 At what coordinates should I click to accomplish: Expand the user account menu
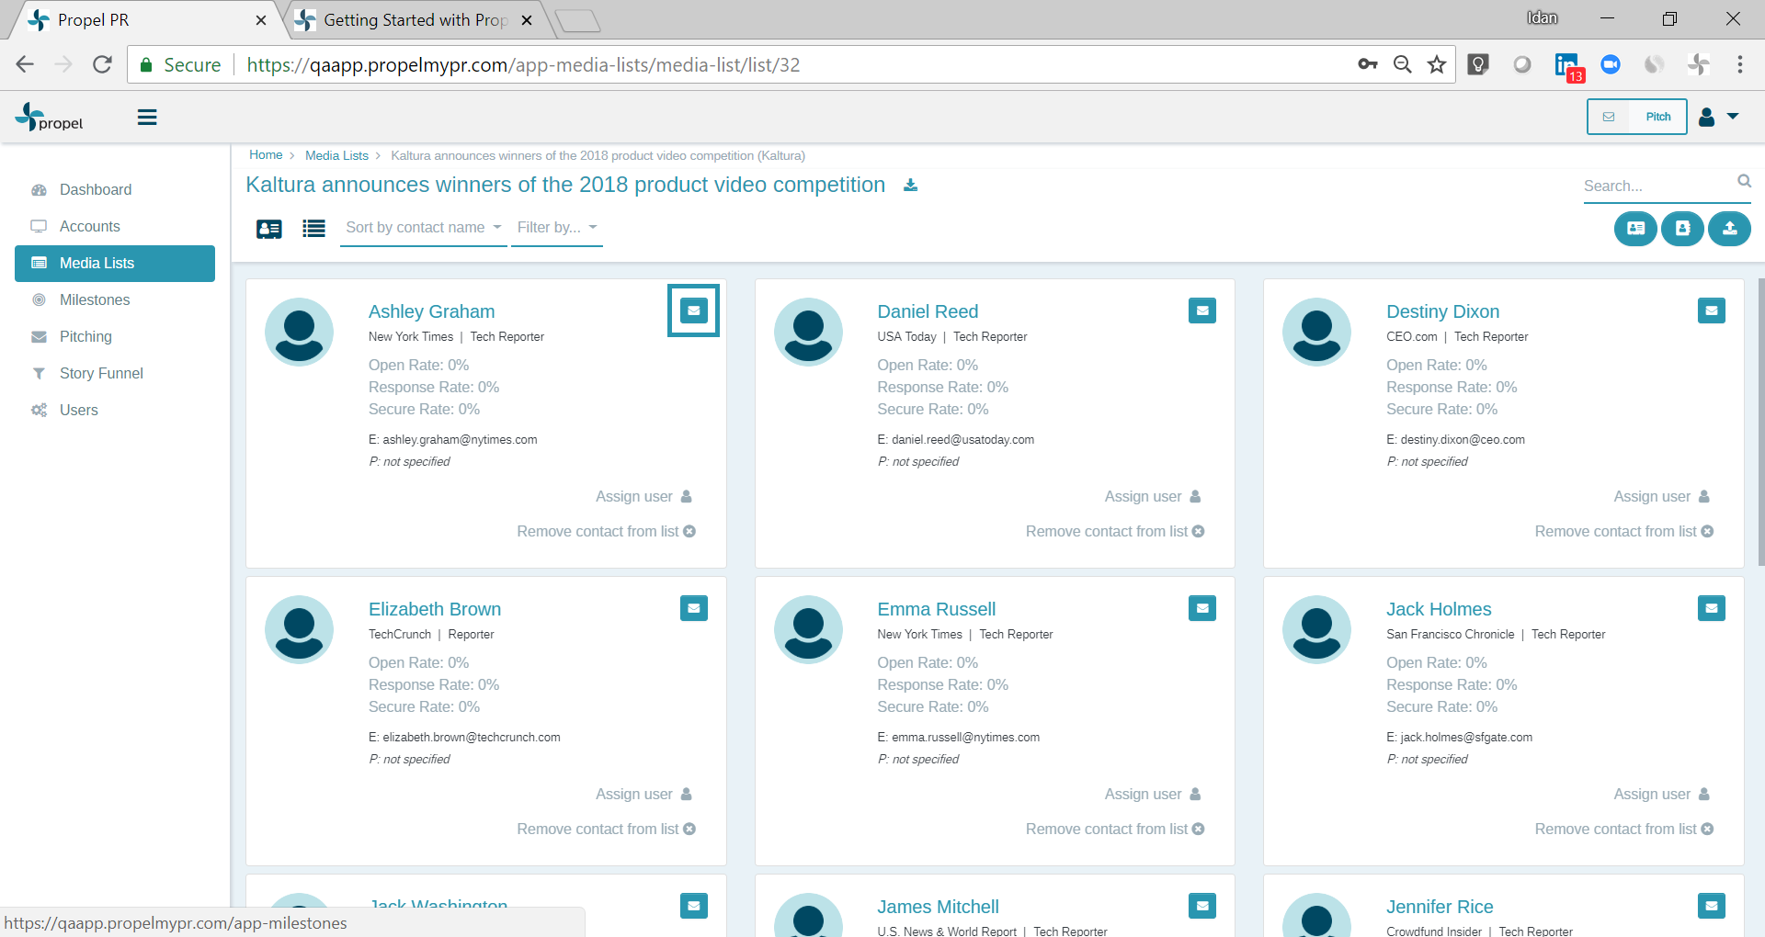(1718, 117)
